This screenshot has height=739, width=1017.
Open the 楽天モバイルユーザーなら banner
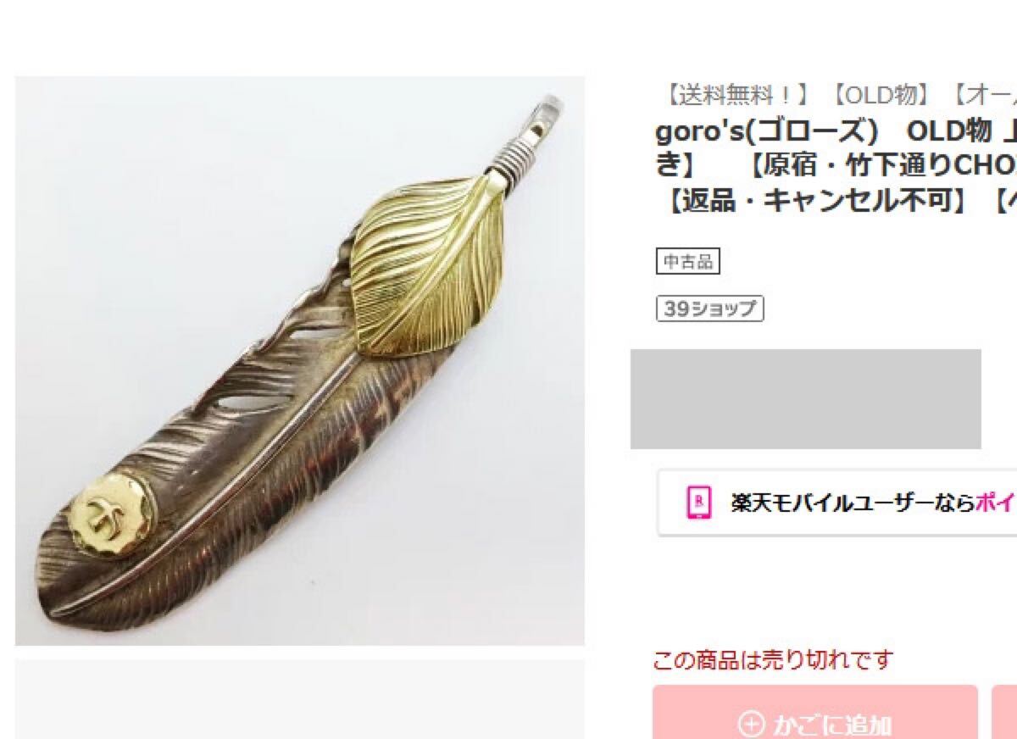(836, 503)
